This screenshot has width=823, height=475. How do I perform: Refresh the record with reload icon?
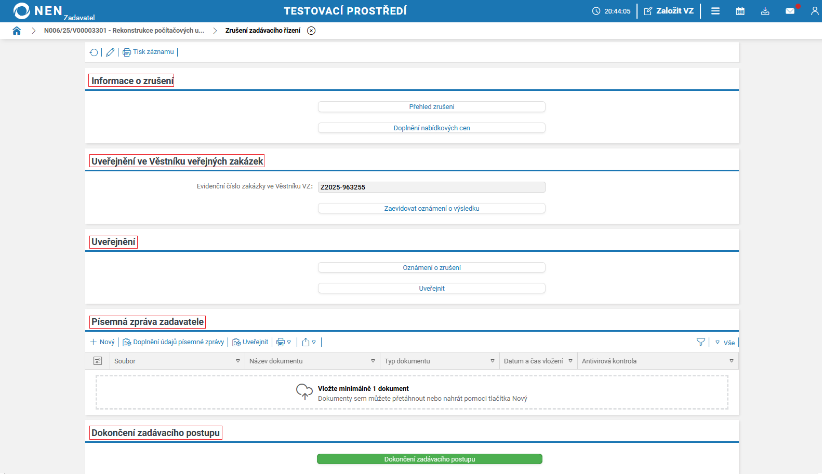point(94,52)
